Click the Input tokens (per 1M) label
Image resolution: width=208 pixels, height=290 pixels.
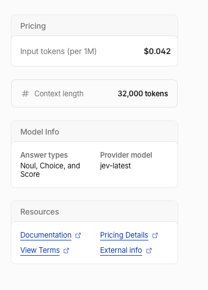click(x=58, y=51)
